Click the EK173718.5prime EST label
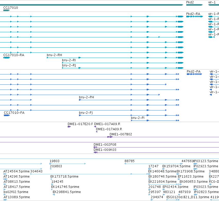219x201 pixels. coord(64,177)
